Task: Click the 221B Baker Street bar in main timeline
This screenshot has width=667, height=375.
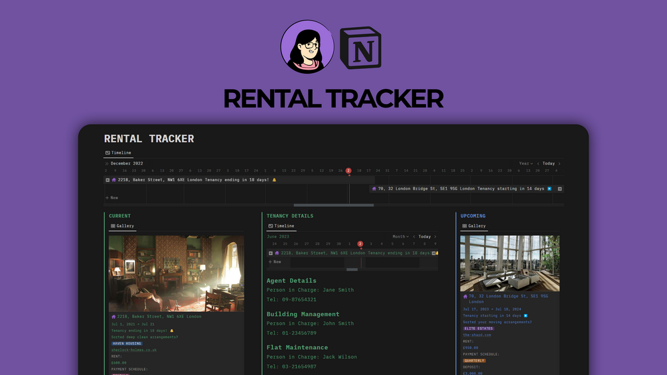Action: click(240, 180)
